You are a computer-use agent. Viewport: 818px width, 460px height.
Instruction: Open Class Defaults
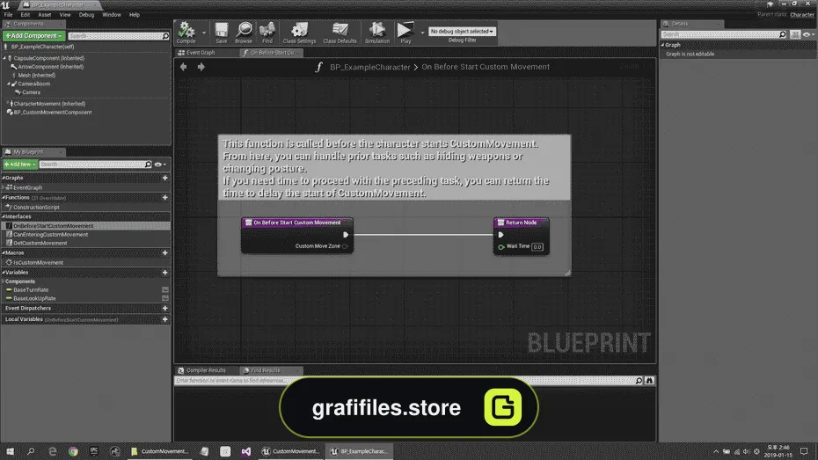(x=340, y=33)
